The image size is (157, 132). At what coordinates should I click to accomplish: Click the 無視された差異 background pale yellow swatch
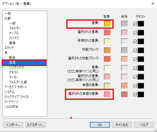tap(107, 41)
